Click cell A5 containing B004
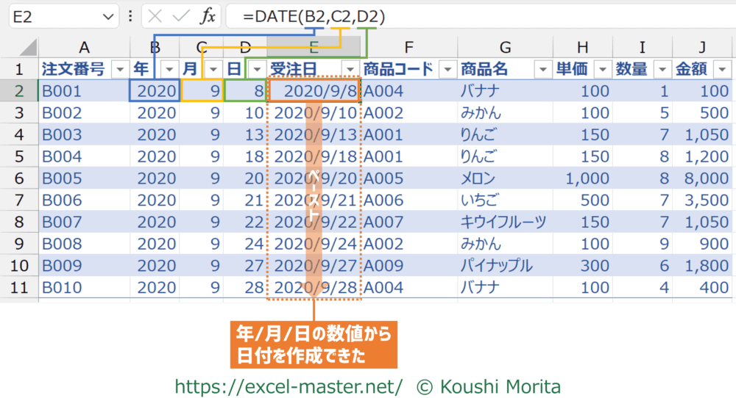Viewport: 736px width, 398px height. point(83,157)
